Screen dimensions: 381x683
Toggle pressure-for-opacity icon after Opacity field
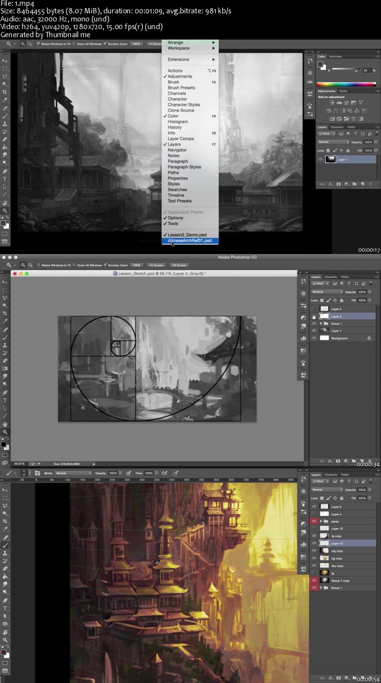(x=129, y=473)
